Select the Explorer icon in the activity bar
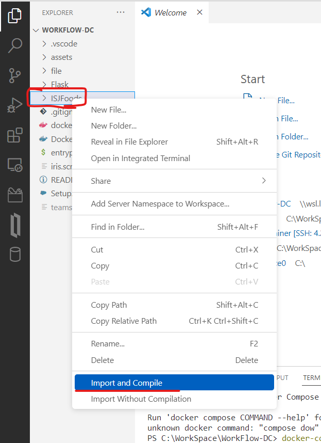Image resolution: width=321 pixels, height=443 pixels. 14,15
